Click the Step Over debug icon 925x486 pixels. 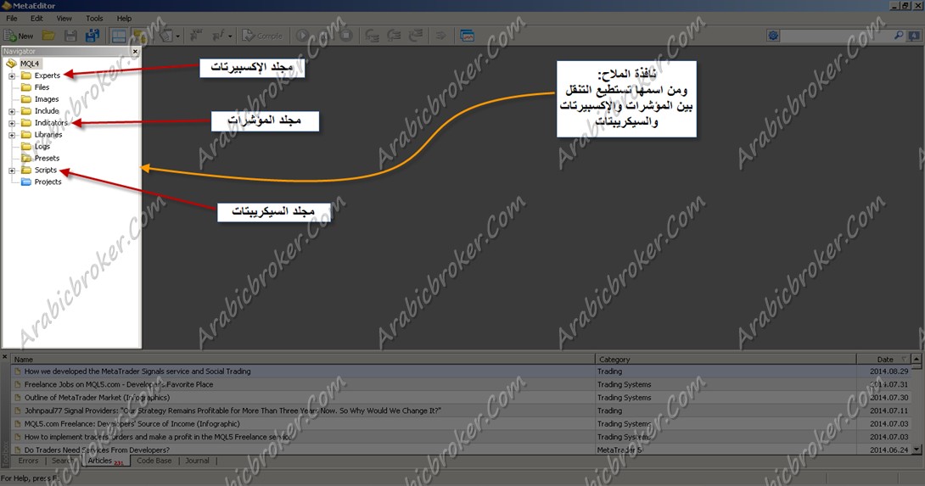click(x=394, y=36)
